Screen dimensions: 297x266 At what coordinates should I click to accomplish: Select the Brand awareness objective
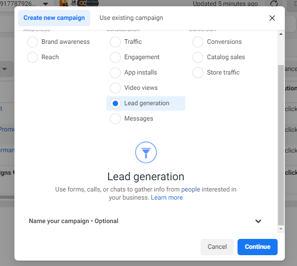(x=32, y=42)
